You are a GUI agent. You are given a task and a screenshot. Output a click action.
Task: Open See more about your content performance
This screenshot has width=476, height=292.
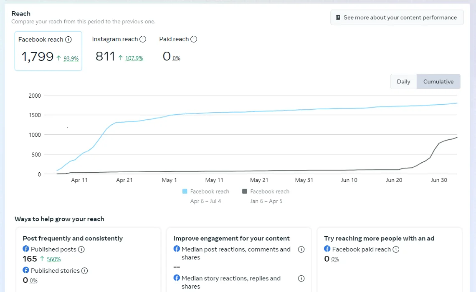397,18
